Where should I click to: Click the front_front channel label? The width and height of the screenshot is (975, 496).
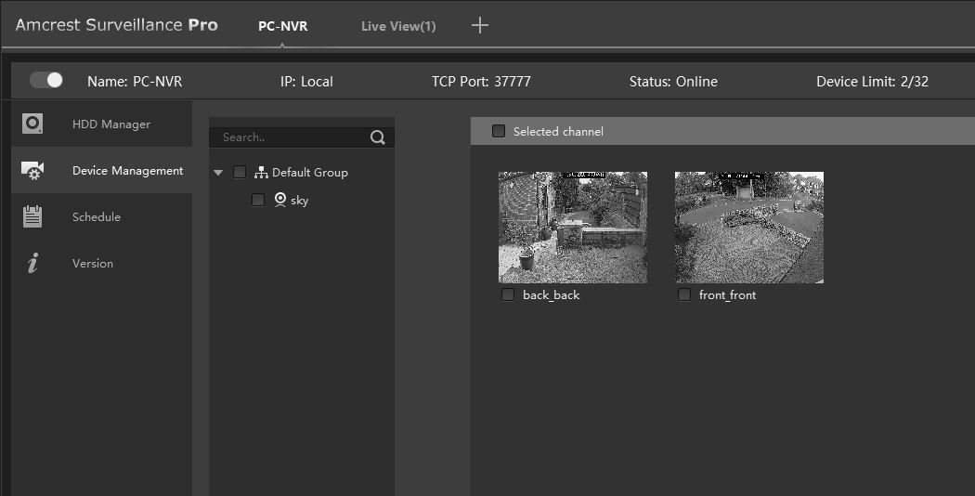727,295
